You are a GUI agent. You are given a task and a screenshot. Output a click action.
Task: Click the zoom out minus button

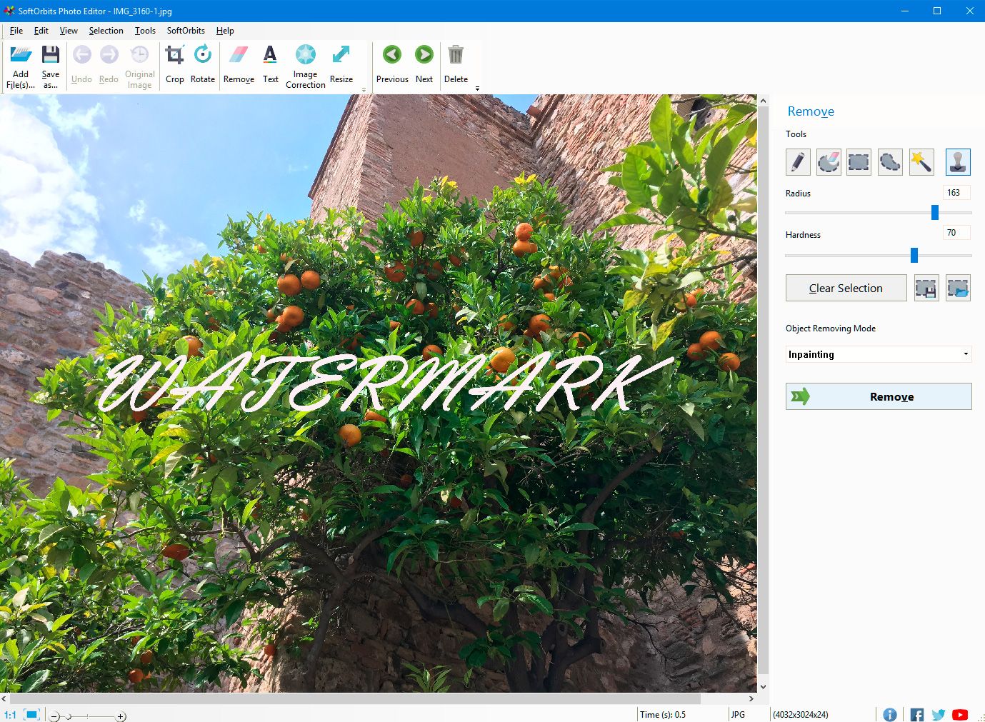pyautogui.click(x=55, y=716)
